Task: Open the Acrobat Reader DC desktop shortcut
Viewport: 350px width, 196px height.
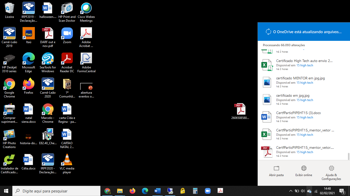Action: coord(67,63)
